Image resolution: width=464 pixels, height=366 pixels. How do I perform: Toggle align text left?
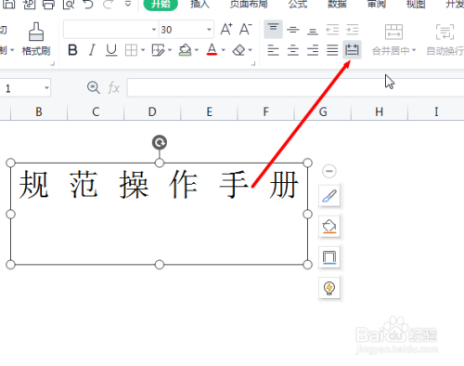pyautogui.click(x=273, y=50)
